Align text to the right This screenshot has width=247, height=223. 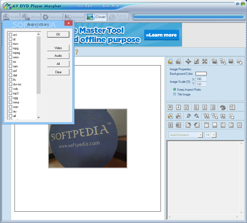coord(213,107)
